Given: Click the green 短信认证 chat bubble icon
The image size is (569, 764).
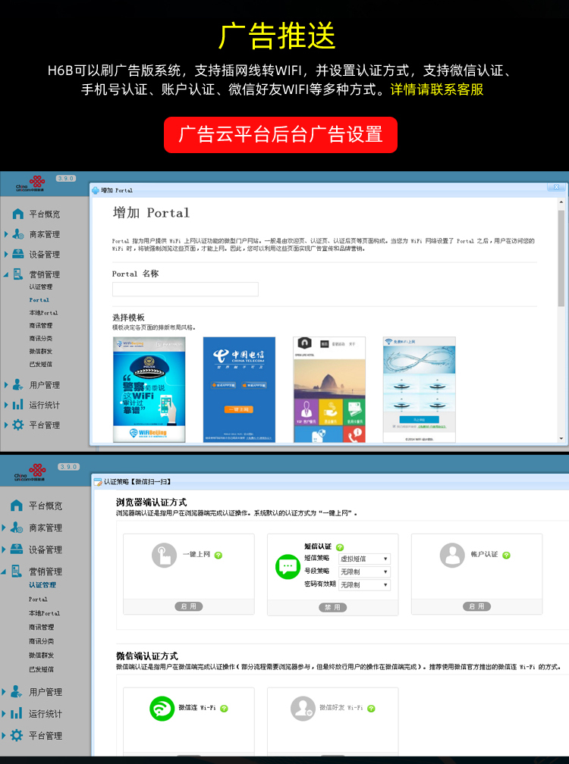Looking at the screenshot, I should tap(288, 567).
